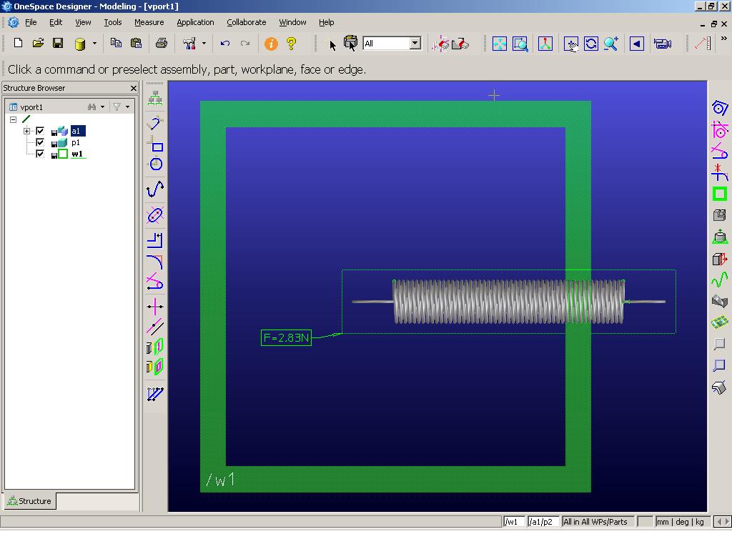This screenshot has width=732, height=549.
Task: Click the coil spring model
Action: (x=508, y=302)
